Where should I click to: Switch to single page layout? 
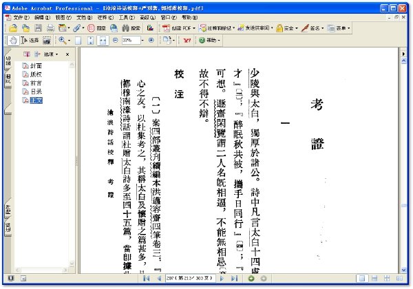[x=362, y=278]
